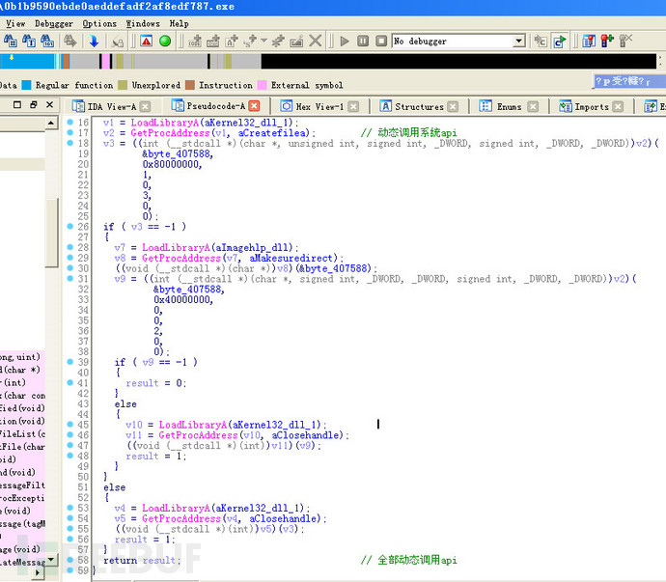Open the Help menu
This screenshot has width=666, height=582.
click(x=179, y=24)
